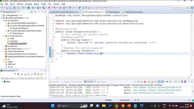Open the Refactor menu
Screen dimensions: 194x109
point(20,4)
